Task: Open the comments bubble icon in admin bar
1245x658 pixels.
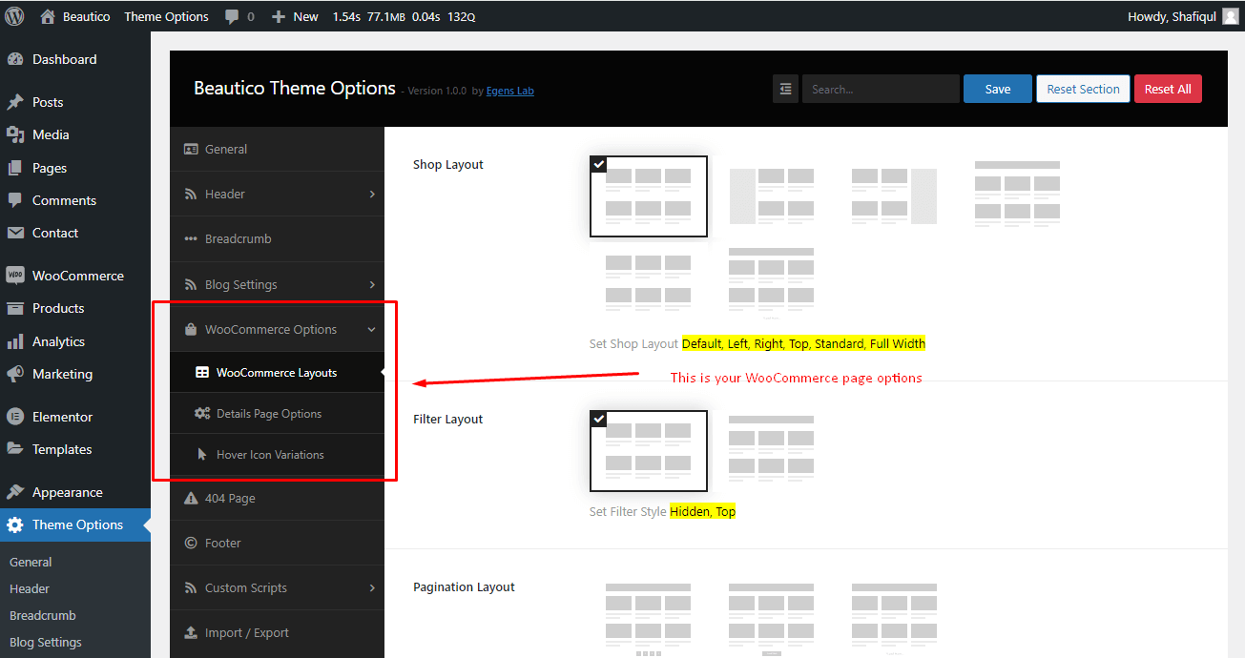Action: coord(233,16)
